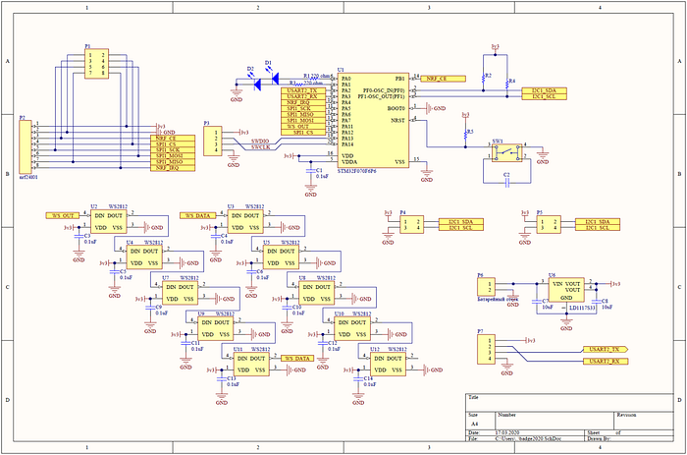Viewport: 687px width, 455px height.
Task: Click the WS_DATA label at U11 DOUT
Action: [297, 359]
